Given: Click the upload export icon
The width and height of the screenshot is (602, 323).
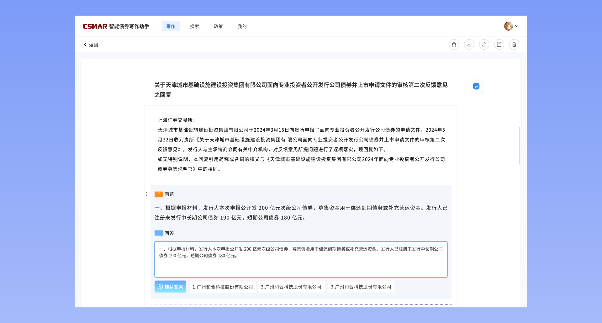Looking at the screenshot, I should pos(484,45).
